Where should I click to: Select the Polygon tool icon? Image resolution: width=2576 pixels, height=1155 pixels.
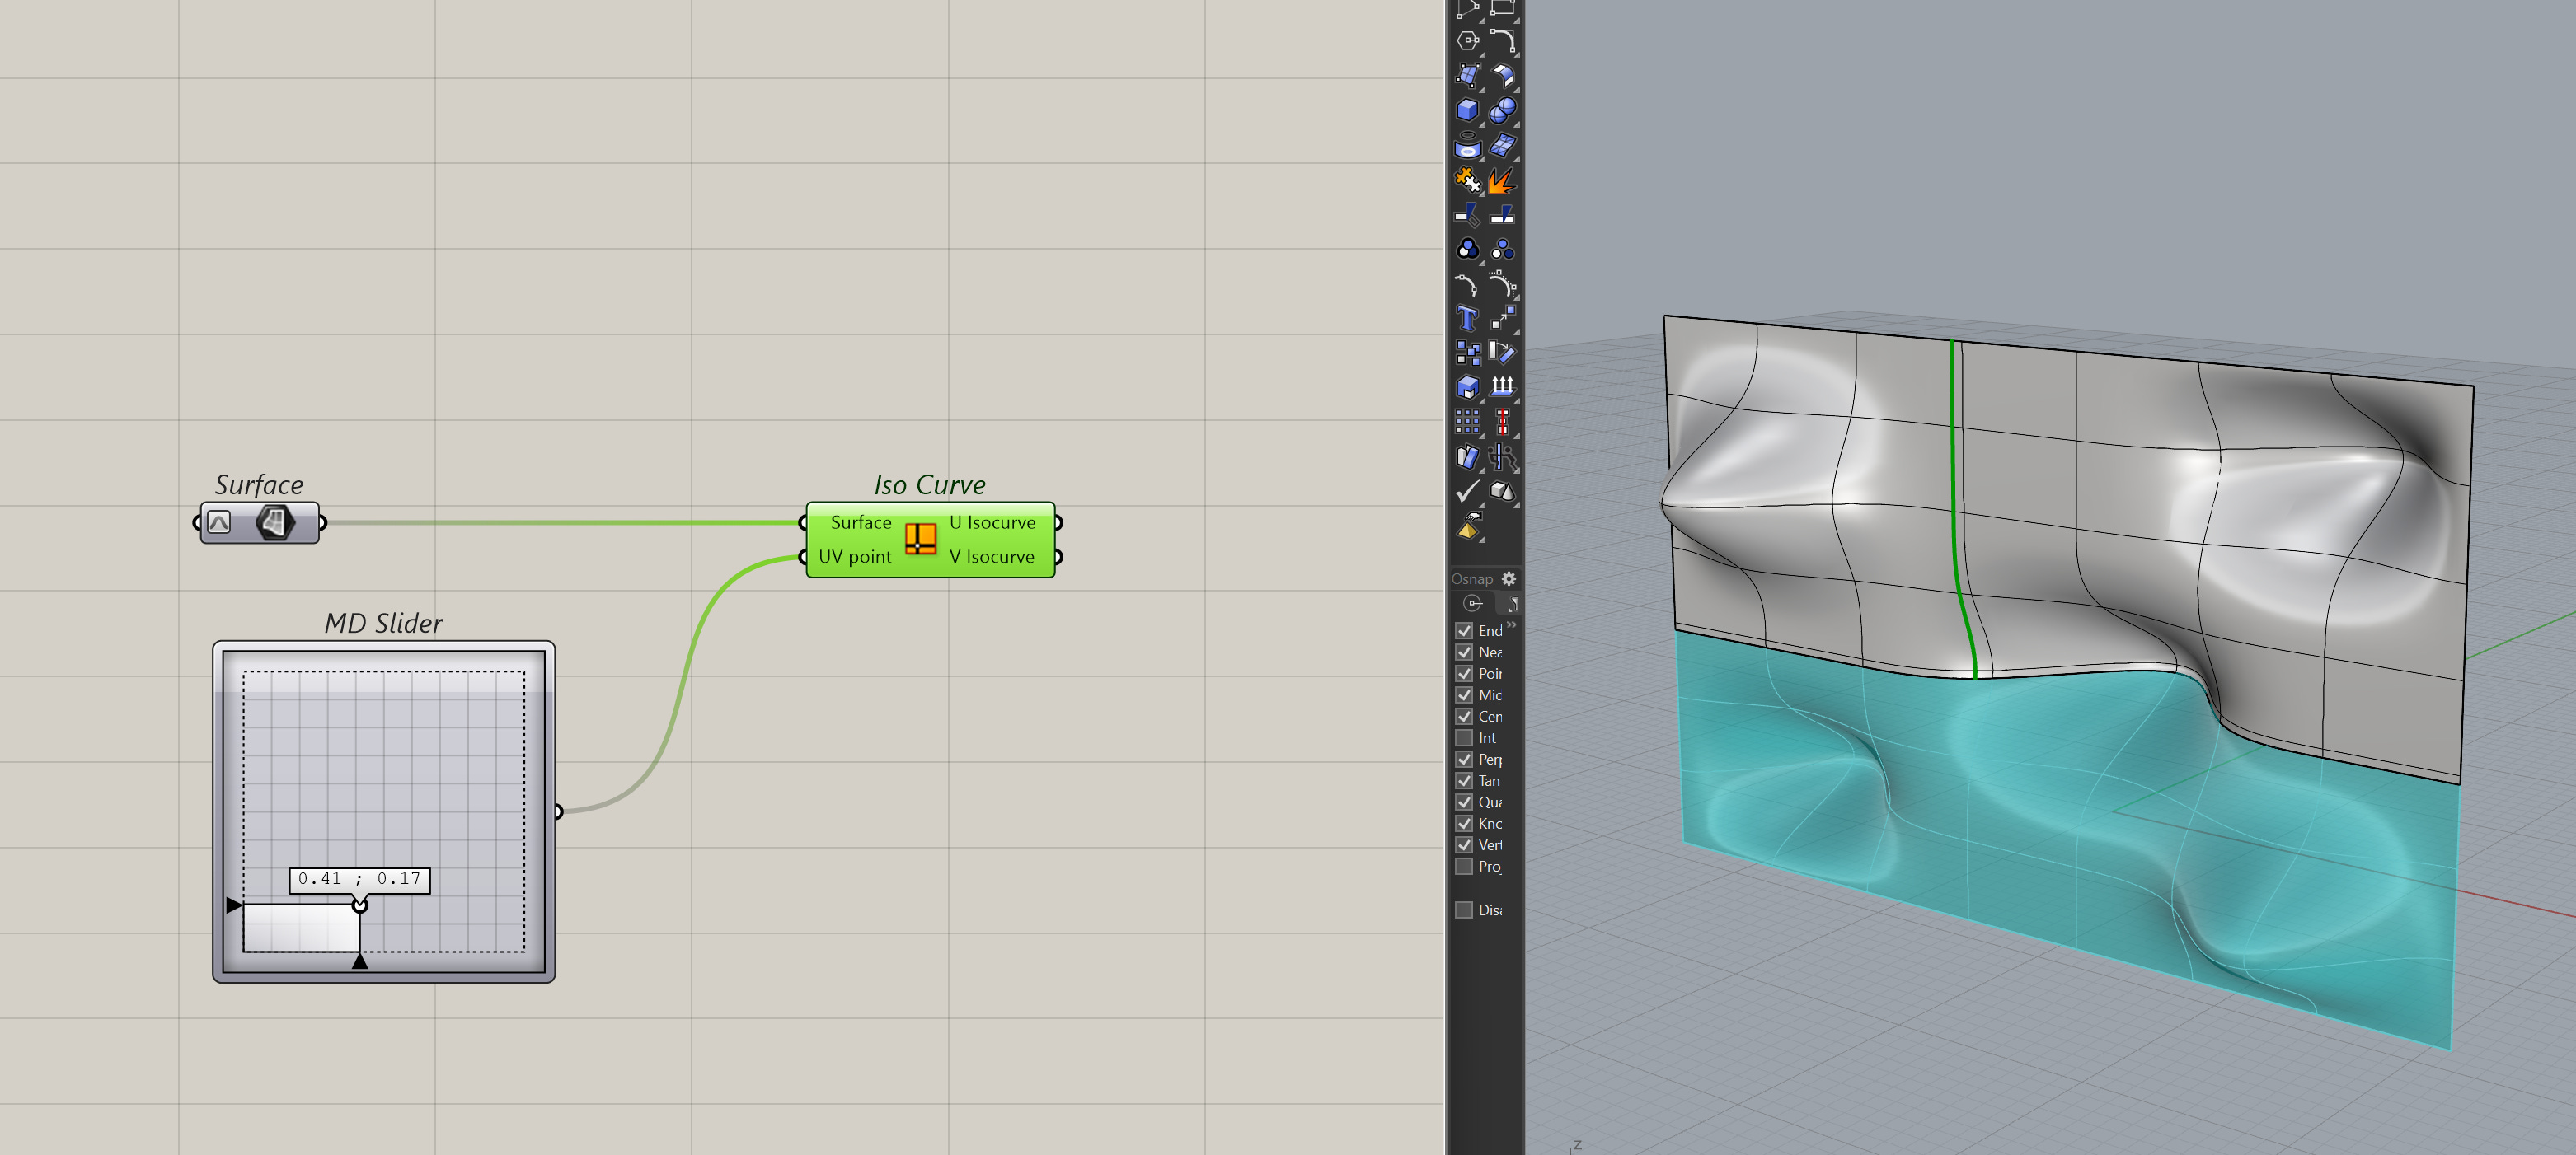[1467, 41]
